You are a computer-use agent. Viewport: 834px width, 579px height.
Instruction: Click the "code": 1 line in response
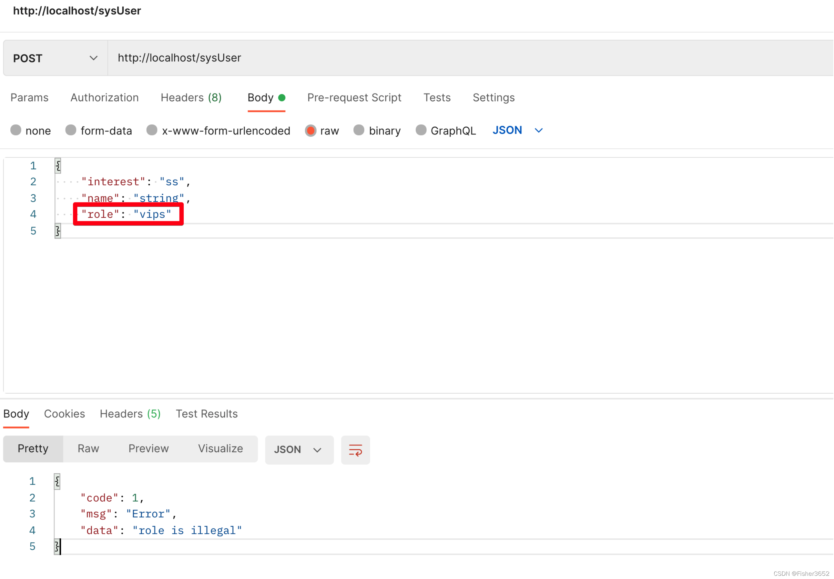coord(112,498)
